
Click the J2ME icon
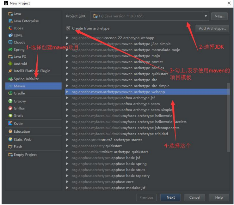10,35
